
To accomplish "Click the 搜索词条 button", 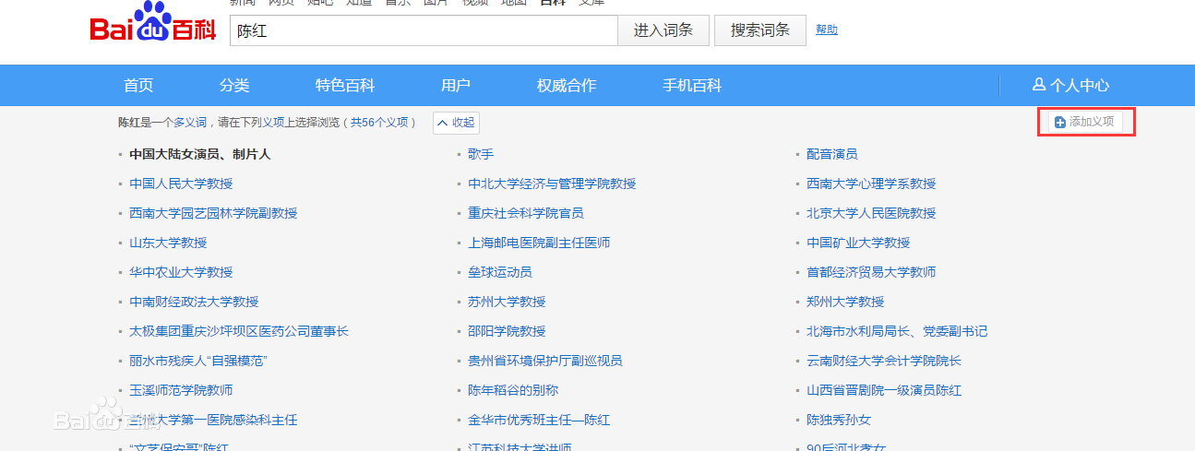I will pyautogui.click(x=760, y=30).
